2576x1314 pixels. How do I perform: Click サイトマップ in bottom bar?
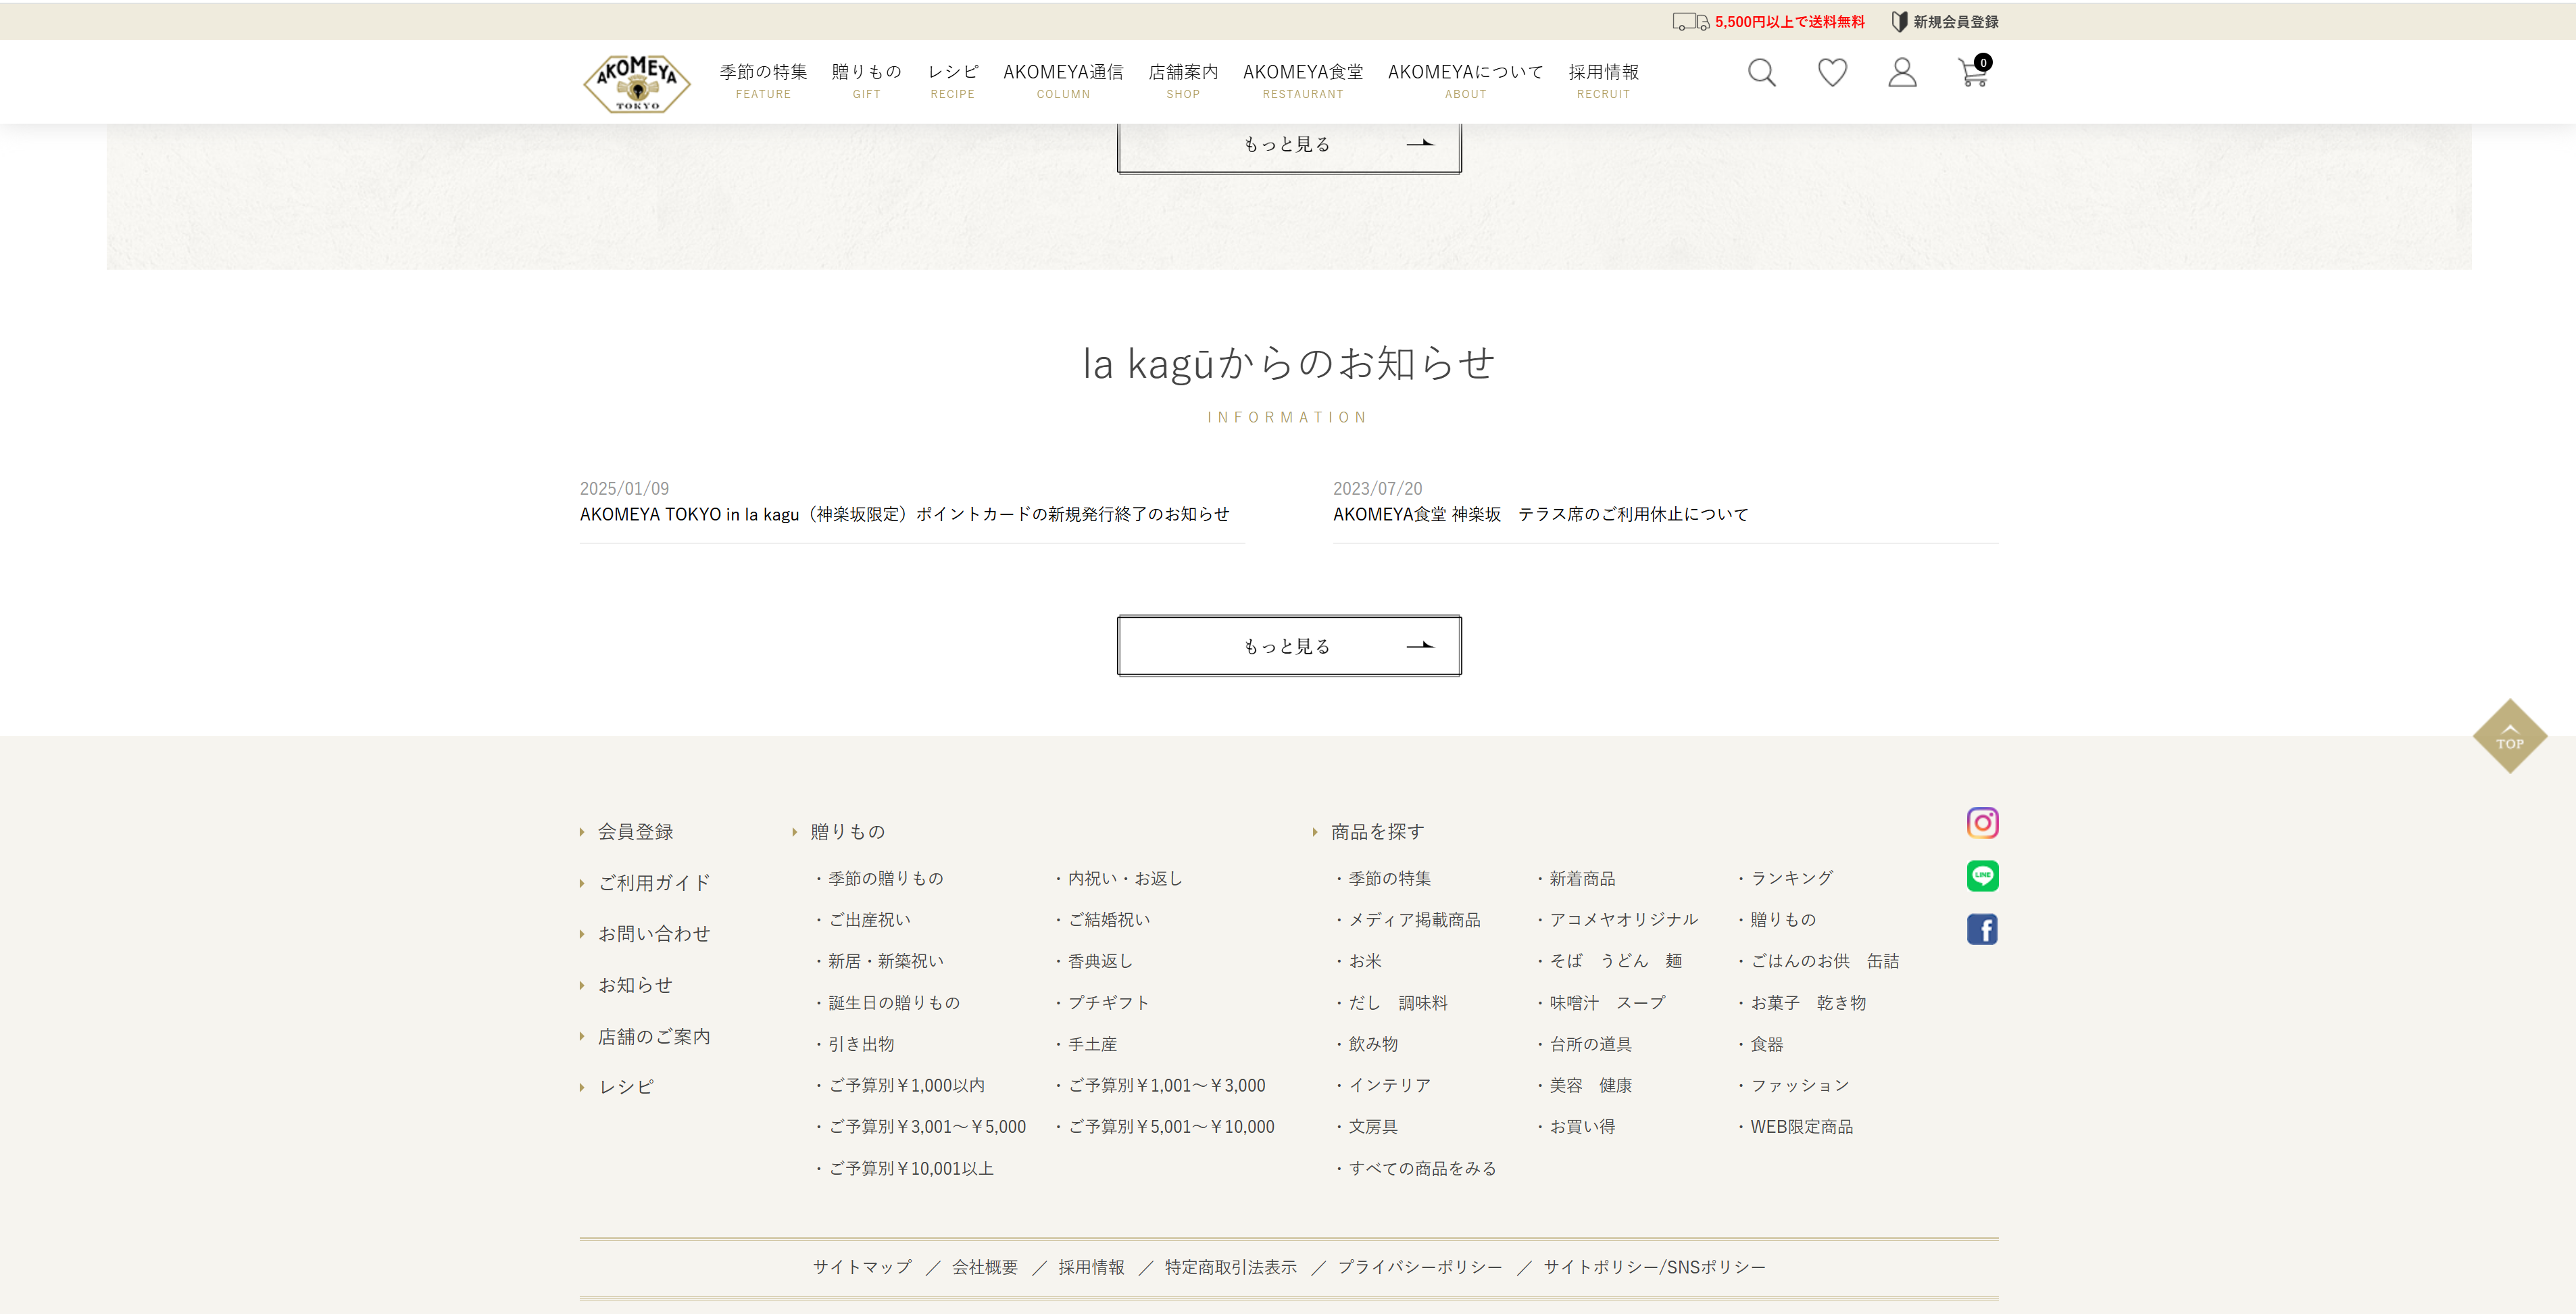pos(862,1267)
